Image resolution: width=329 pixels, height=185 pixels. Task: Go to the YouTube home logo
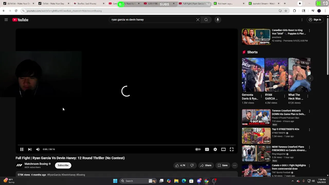click(x=20, y=20)
